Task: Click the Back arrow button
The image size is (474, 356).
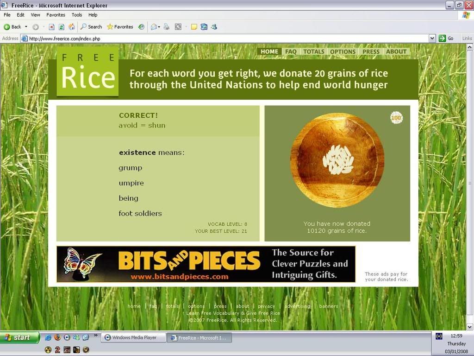Action: [x=12, y=27]
